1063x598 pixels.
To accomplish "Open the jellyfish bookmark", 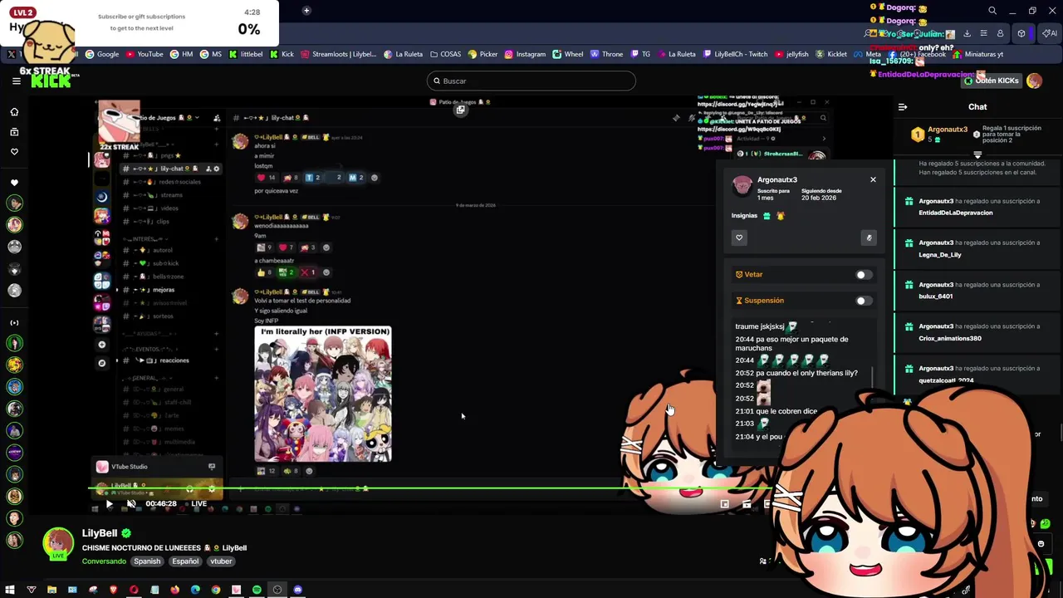I will [x=791, y=54].
